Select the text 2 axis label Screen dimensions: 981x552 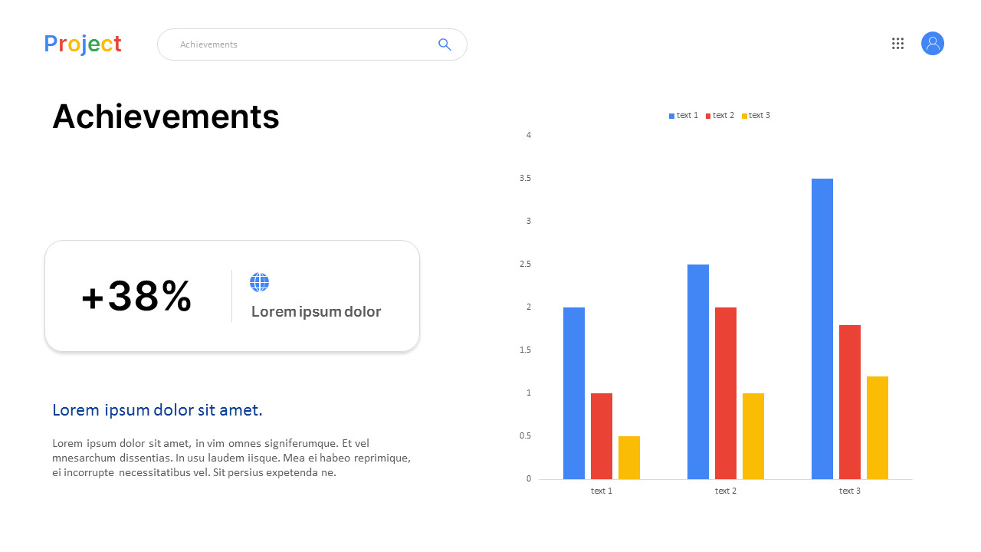coord(725,491)
